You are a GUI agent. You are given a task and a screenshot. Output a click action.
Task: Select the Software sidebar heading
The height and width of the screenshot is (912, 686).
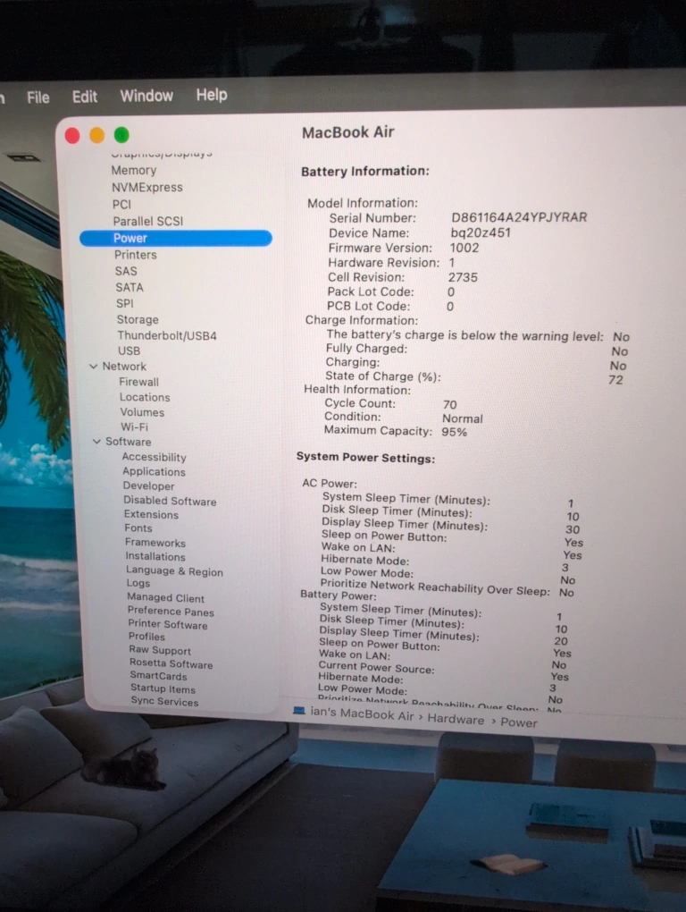128,442
